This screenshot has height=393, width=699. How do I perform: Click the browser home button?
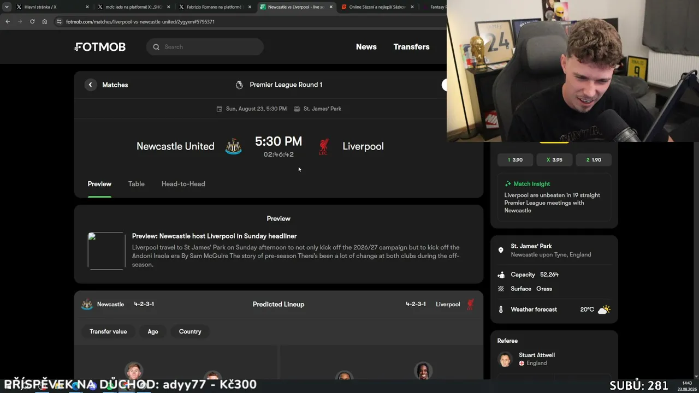pos(45,22)
